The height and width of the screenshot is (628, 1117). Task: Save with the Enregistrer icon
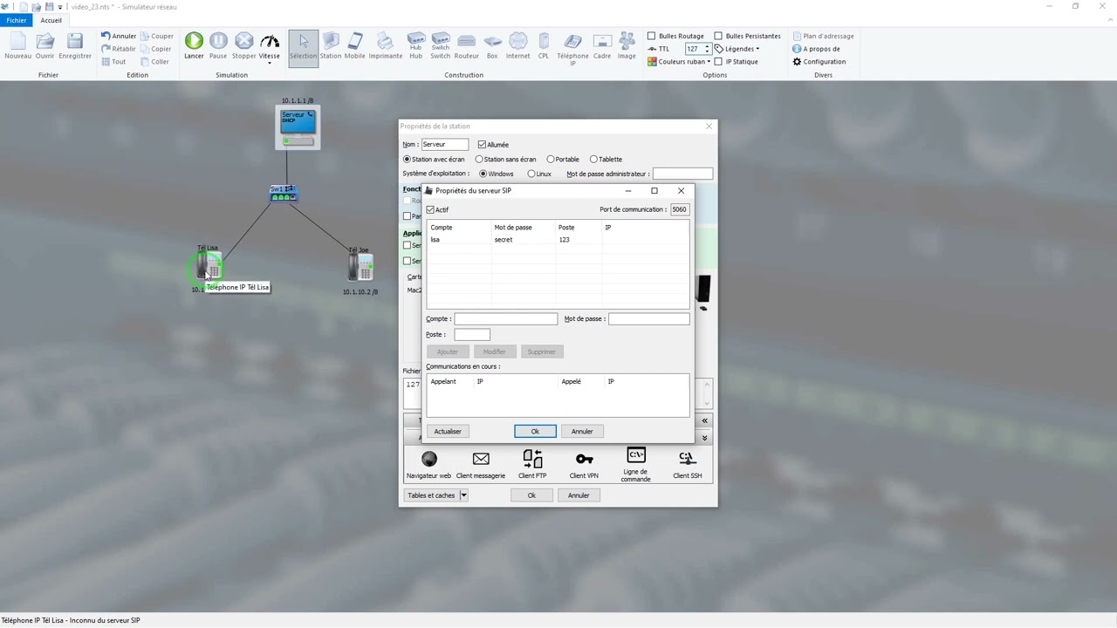75,42
